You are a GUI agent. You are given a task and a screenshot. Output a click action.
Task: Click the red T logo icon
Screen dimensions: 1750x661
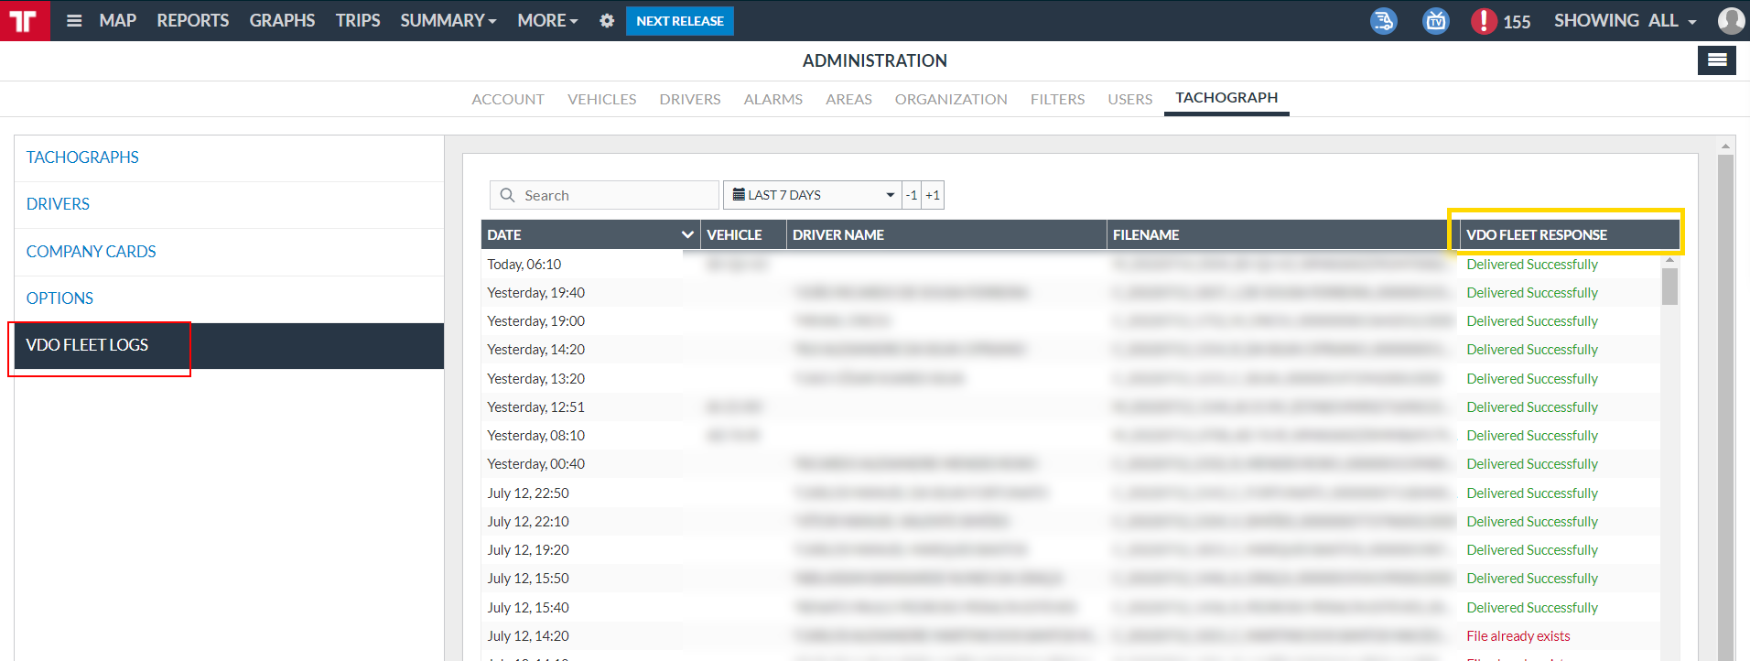(x=25, y=20)
